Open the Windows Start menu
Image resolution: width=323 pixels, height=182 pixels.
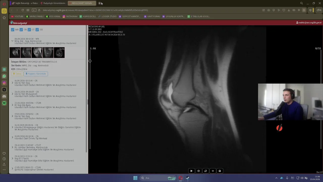coord(135,178)
